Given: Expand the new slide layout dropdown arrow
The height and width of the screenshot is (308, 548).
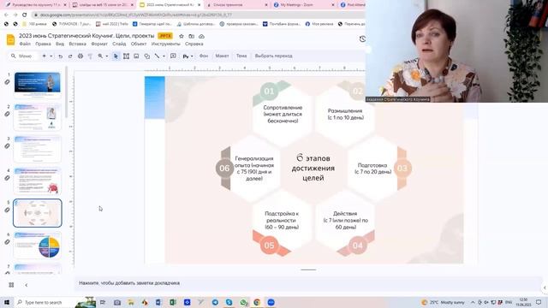Looking at the screenshot, I should 51,56.
